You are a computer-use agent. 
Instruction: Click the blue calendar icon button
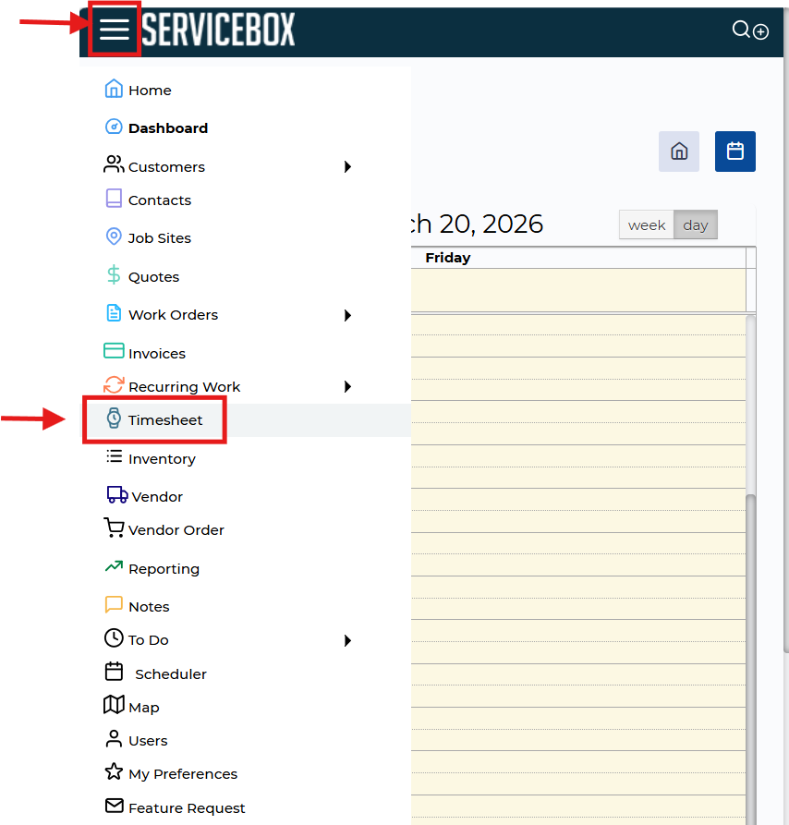click(x=735, y=152)
